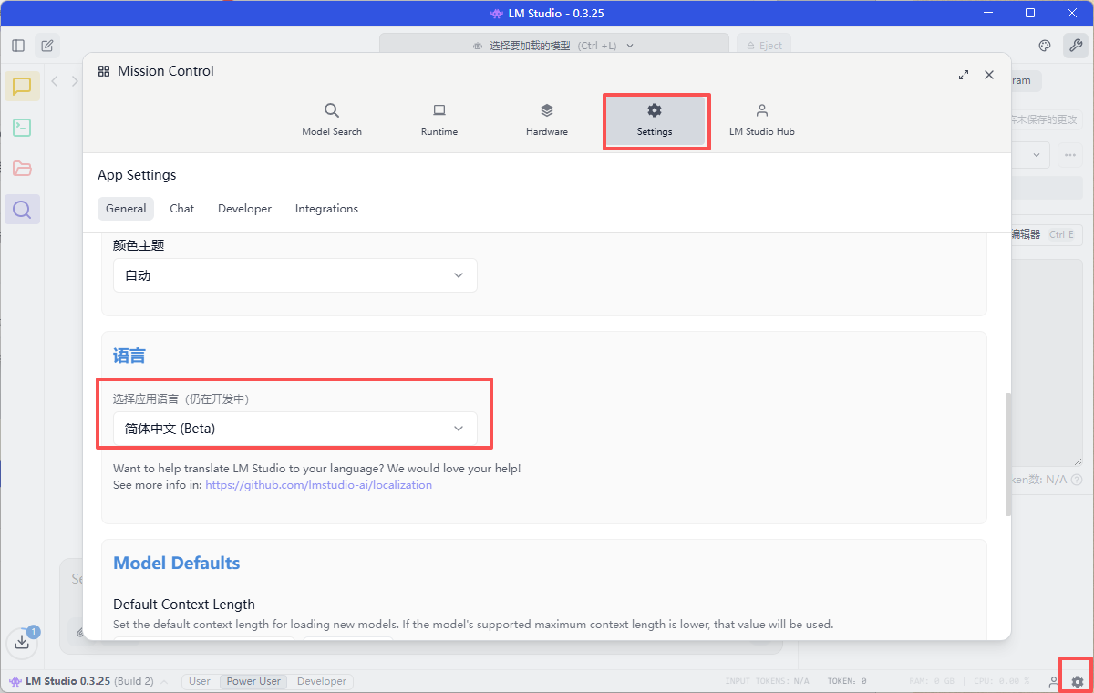Click the Model Defaults heading

pyautogui.click(x=177, y=563)
